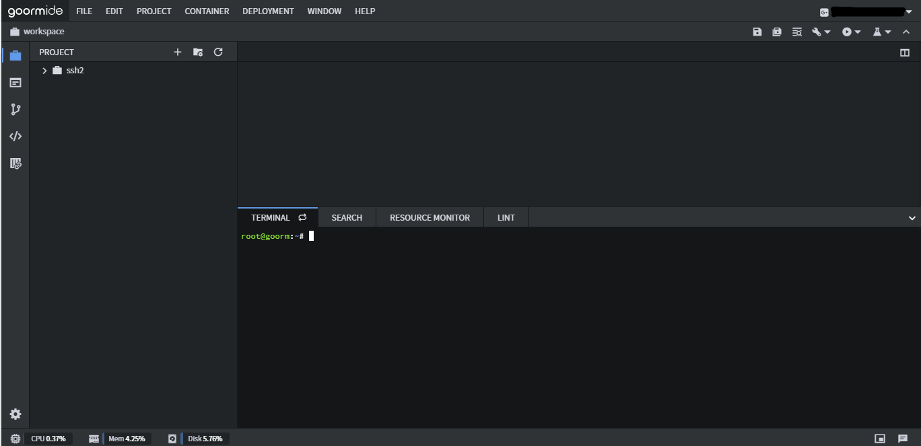Open the code brackets sidebar icon
Viewport: 921px width, 446px height.
pyautogui.click(x=15, y=137)
